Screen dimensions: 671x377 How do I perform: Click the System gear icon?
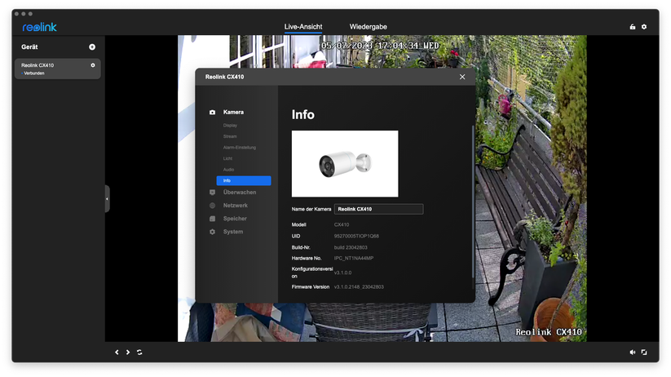point(212,232)
